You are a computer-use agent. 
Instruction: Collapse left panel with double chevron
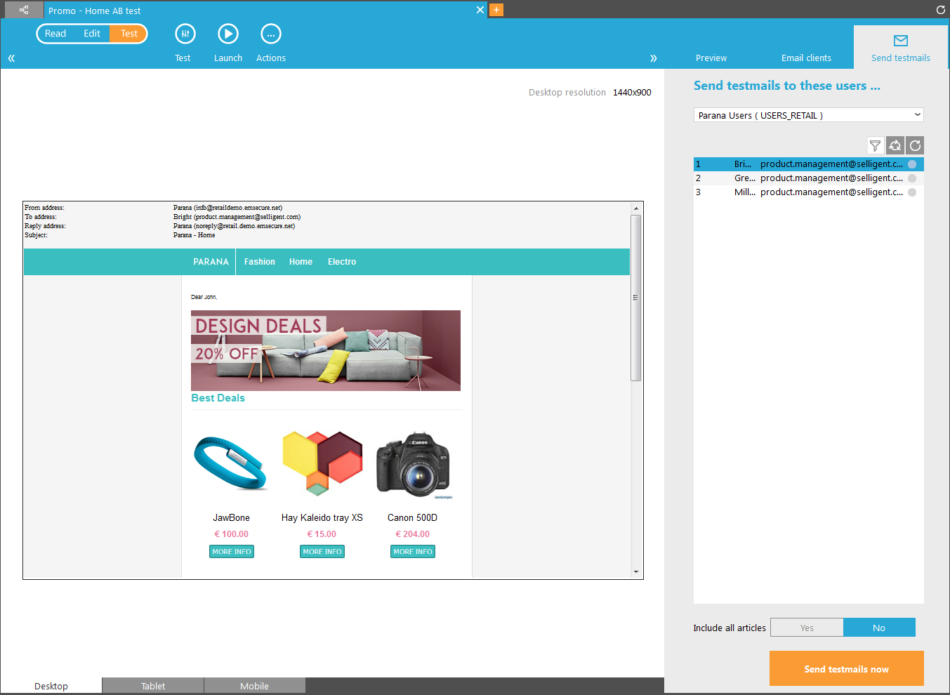point(11,58)
